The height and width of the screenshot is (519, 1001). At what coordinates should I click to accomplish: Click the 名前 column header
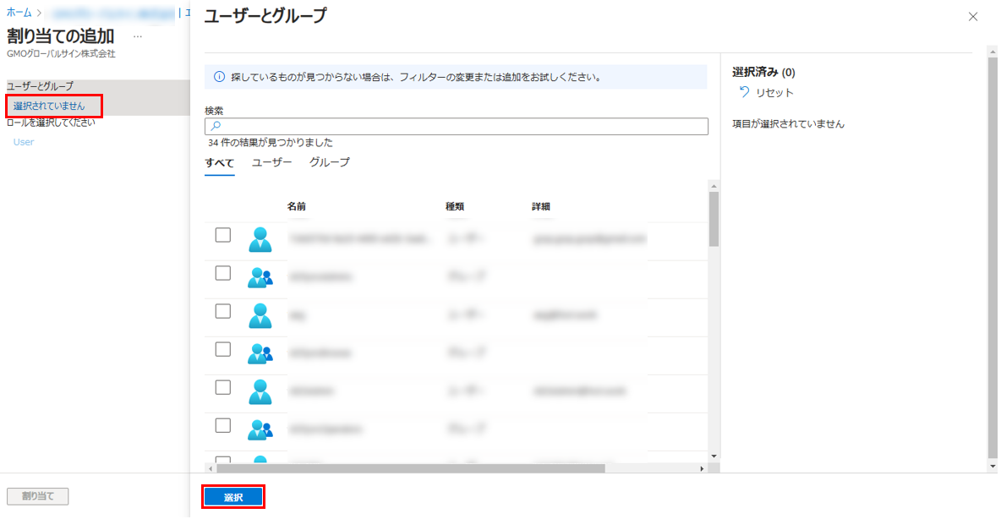coord(296,206)
